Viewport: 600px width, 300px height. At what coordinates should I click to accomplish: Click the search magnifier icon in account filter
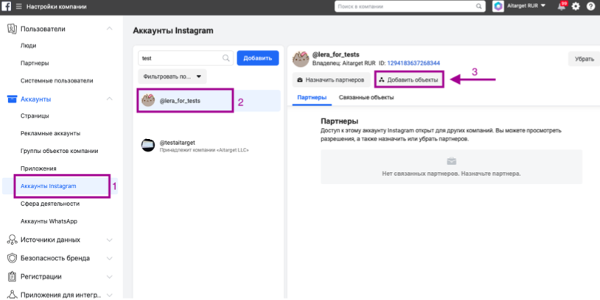coord(226,57)
